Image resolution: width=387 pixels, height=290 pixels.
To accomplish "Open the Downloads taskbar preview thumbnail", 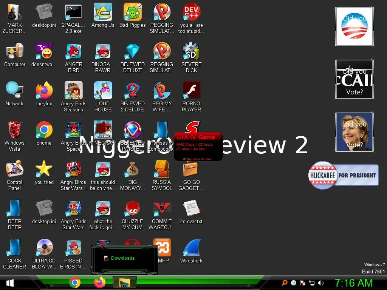I will click(x=125, y=259).
